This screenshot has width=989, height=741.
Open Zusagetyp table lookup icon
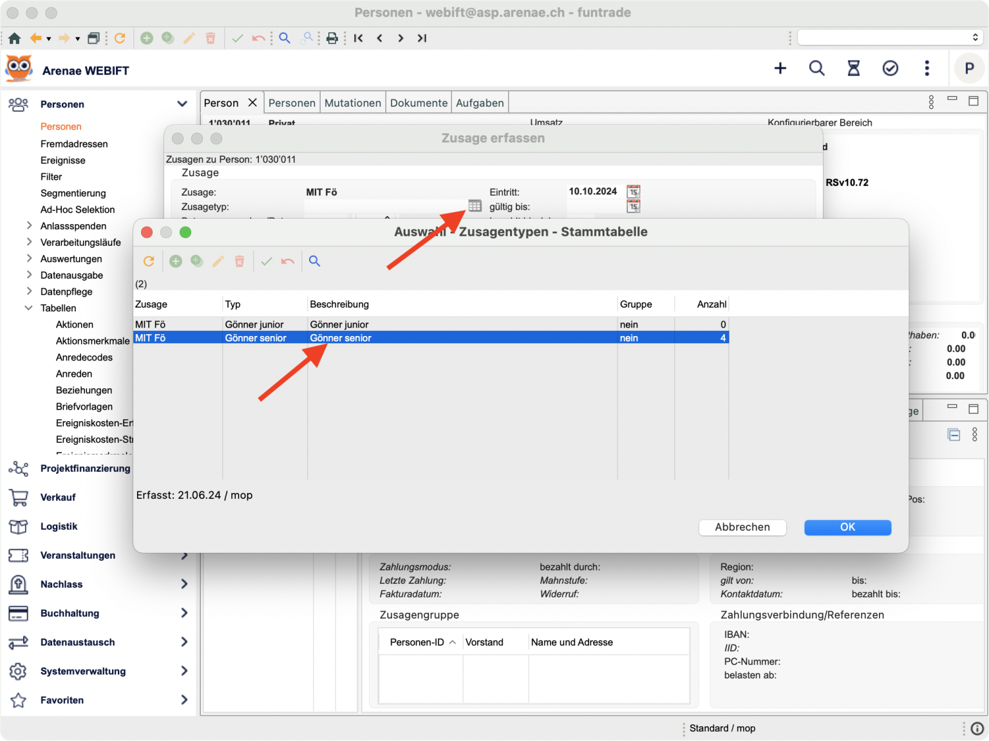(475, 206)
